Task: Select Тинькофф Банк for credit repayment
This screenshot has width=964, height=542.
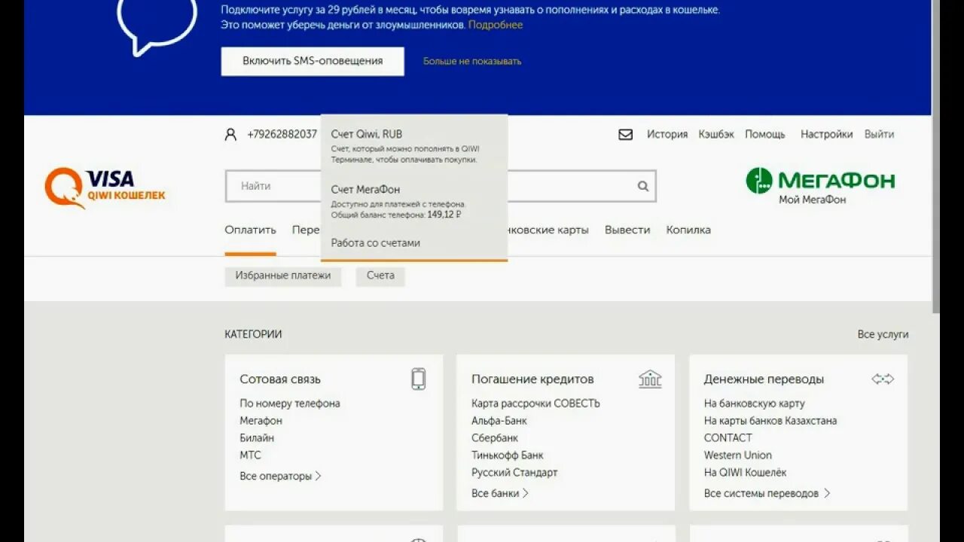Action: [508, 455]
